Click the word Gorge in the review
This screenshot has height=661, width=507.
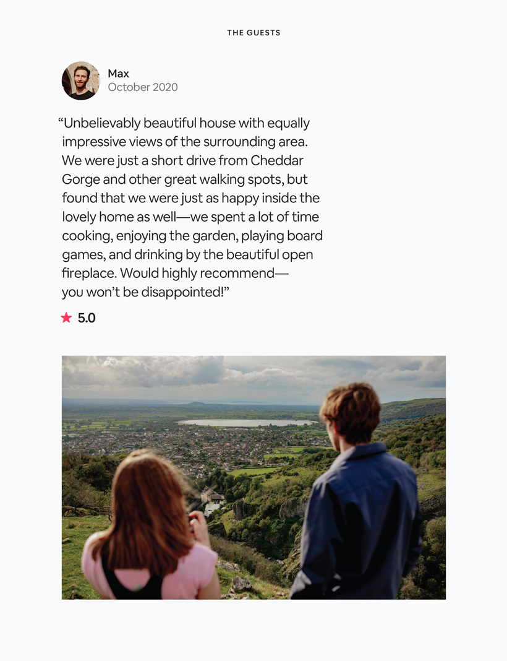coord(79,179)
